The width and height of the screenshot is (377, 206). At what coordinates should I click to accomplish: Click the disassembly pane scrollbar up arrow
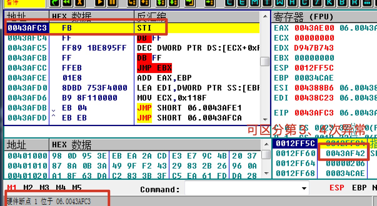pos(265,16)
